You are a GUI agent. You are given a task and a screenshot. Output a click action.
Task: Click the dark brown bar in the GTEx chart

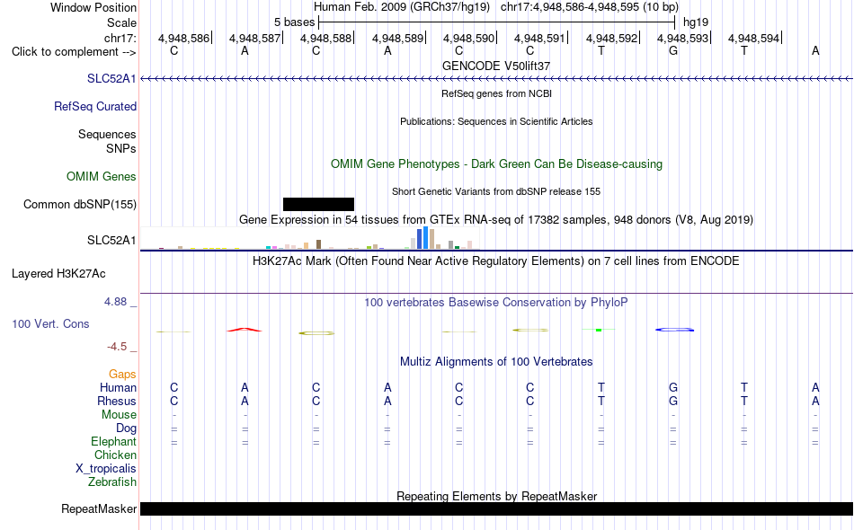point(318,244)
